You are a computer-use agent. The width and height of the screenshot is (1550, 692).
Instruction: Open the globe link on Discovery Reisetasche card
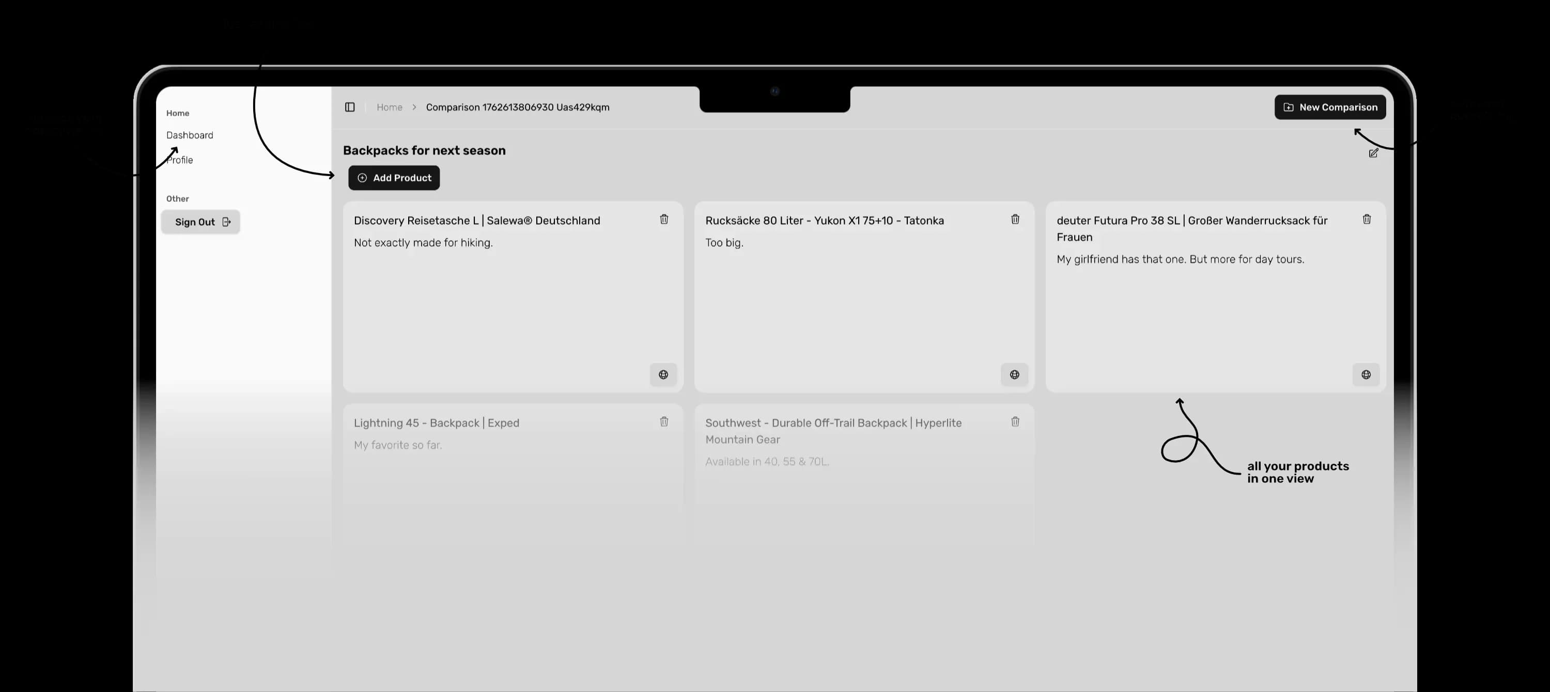[x=663, y=374]
